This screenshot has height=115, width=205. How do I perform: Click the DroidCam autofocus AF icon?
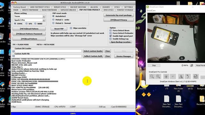[173, 76]
